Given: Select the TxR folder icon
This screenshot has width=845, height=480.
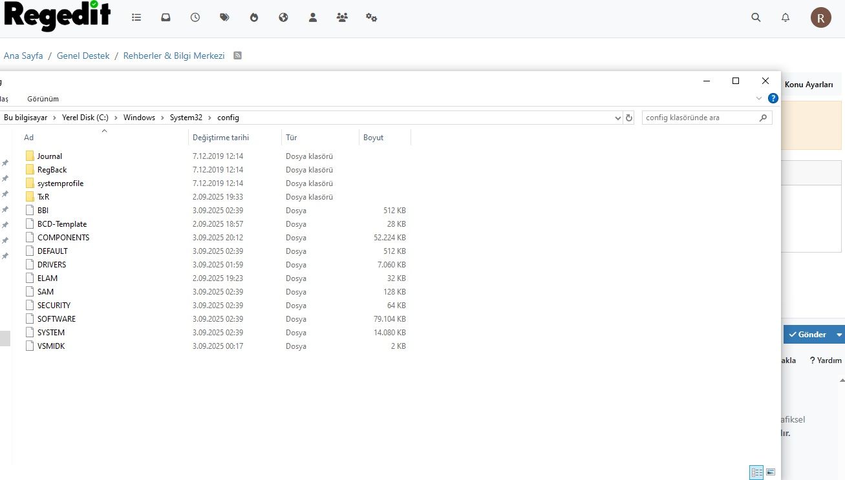Looking at the screenshot, I should coord(30,196).
